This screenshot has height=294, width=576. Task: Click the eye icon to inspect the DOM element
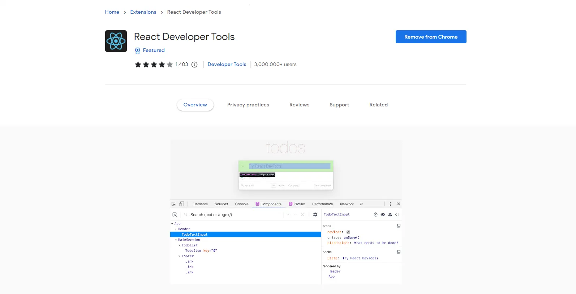point(383,215)
